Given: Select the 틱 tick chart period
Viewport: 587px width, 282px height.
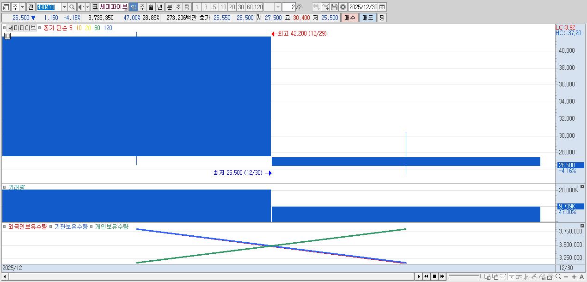Looking at the screenshot, I should (187, 7).
